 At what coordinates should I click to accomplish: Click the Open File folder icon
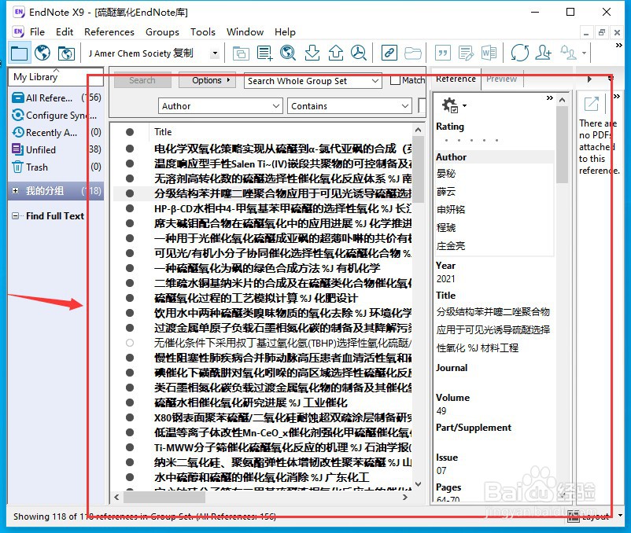[x=412, y=53]
